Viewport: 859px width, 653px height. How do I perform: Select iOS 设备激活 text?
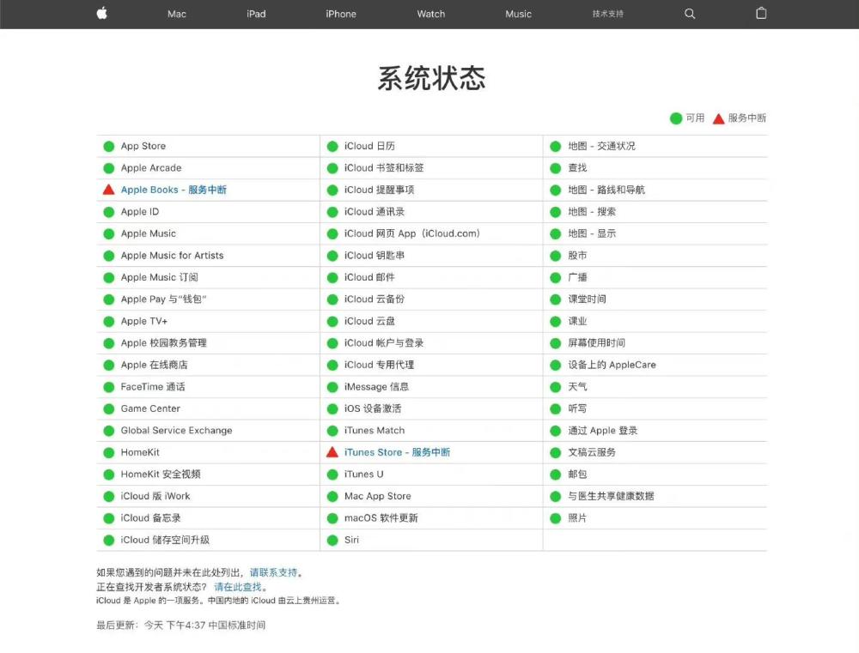pyautogui.click(x=373, y=409)
